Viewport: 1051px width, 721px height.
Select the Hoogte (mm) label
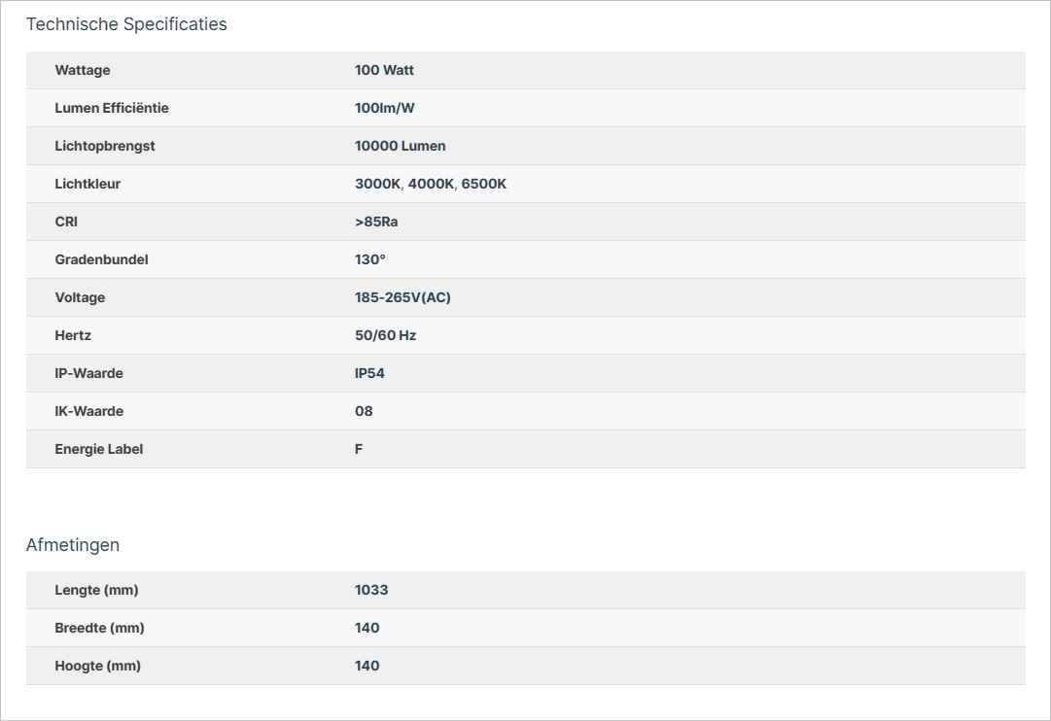click(98, 666)
